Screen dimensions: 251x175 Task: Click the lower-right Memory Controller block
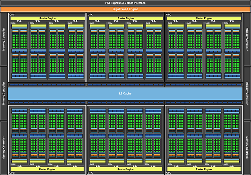247,148
